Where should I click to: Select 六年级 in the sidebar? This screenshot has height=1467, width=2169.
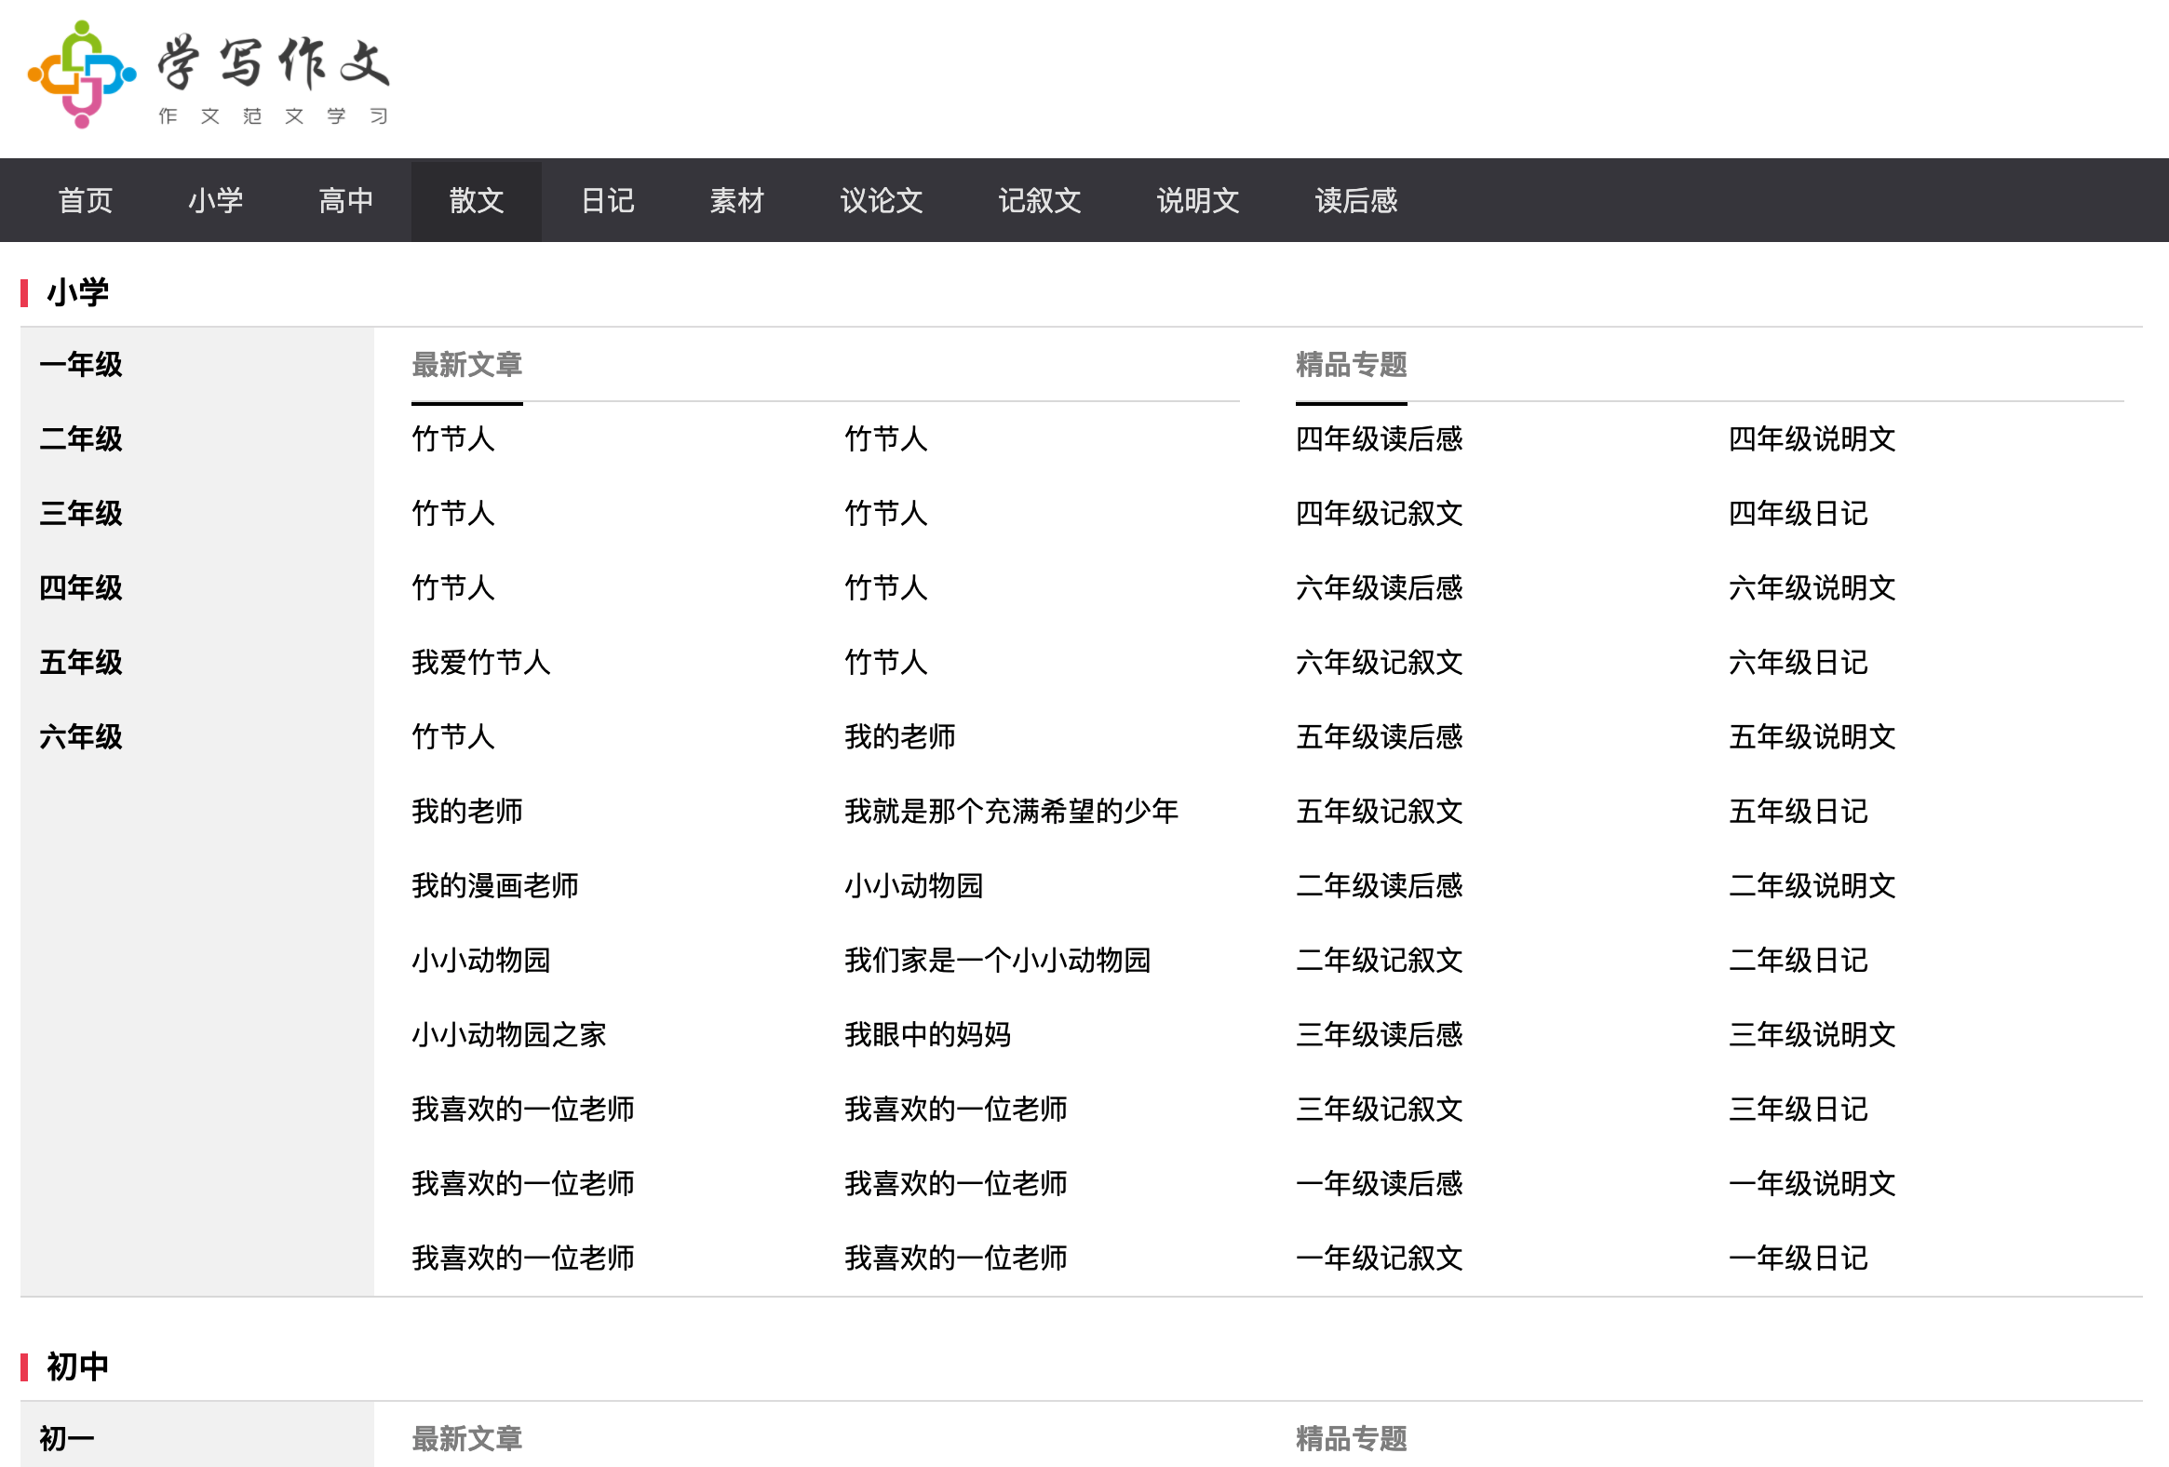pos(81,738)
